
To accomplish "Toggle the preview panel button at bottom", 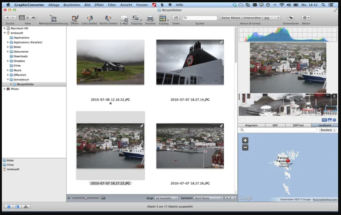I will point(17,207).
